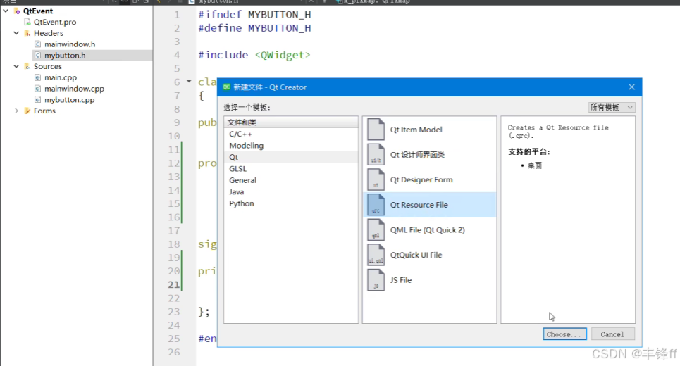
Task: Open mainwindow.h in project tree
Action: point(70,44)
